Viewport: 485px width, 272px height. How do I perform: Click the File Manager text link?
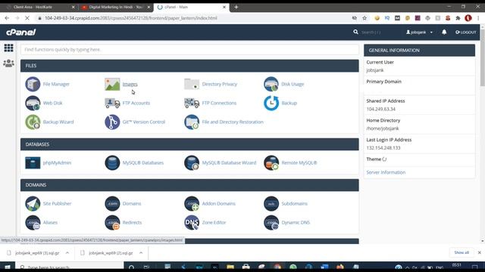coord(56,84)
